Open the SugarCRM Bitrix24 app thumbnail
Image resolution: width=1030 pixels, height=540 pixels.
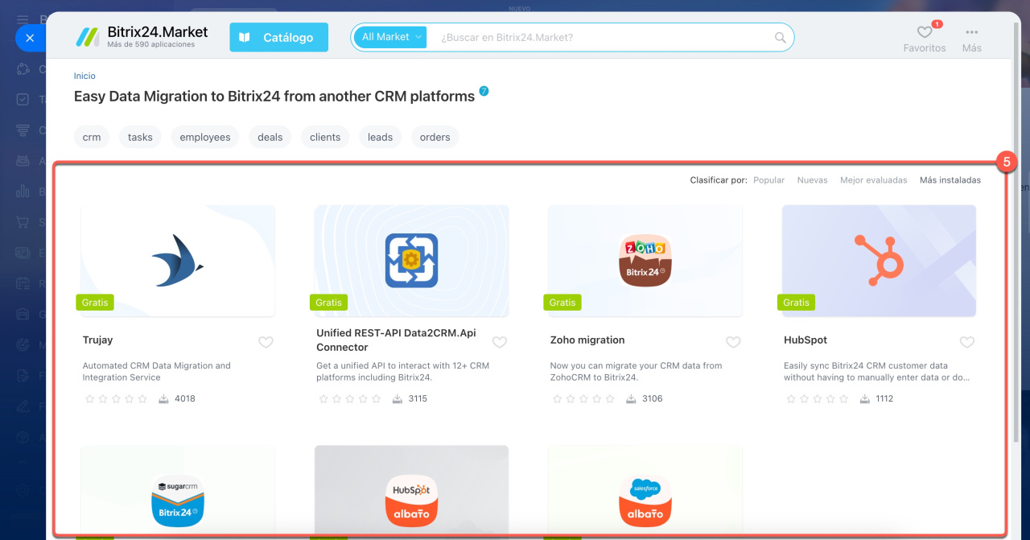pyautogui.click(x=178, y=491)
